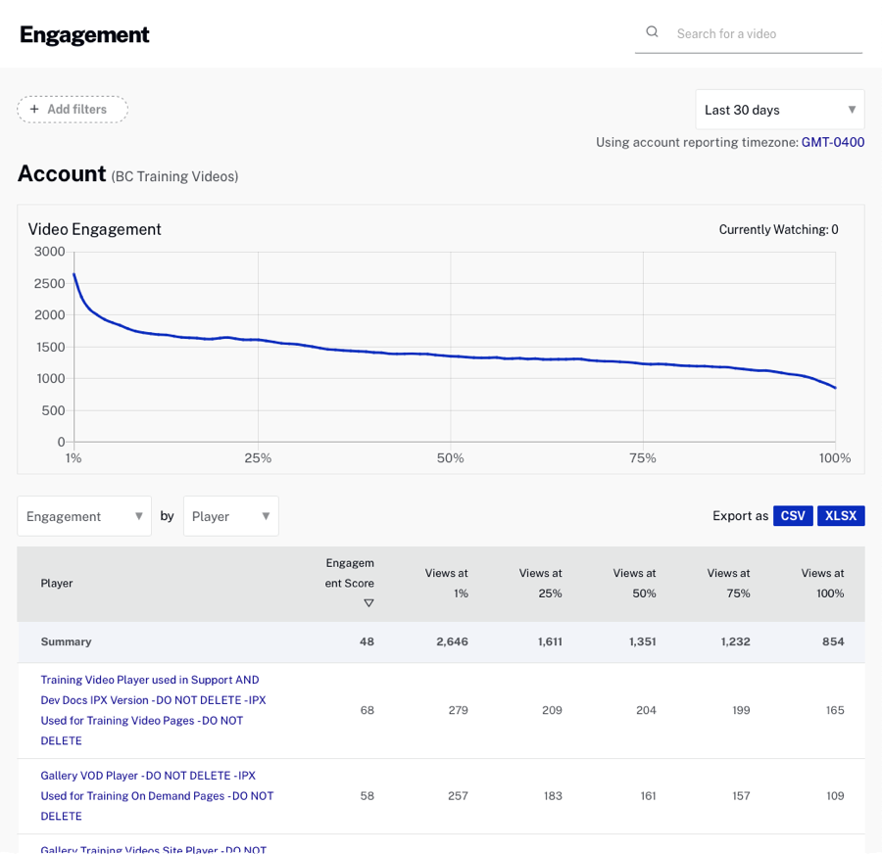Open the Engagement metric dropdown
The image size is (882, 854).
[84, 516]
